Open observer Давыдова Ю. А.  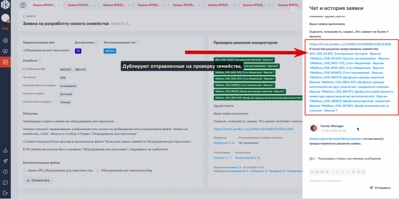[x=240, y=172]
